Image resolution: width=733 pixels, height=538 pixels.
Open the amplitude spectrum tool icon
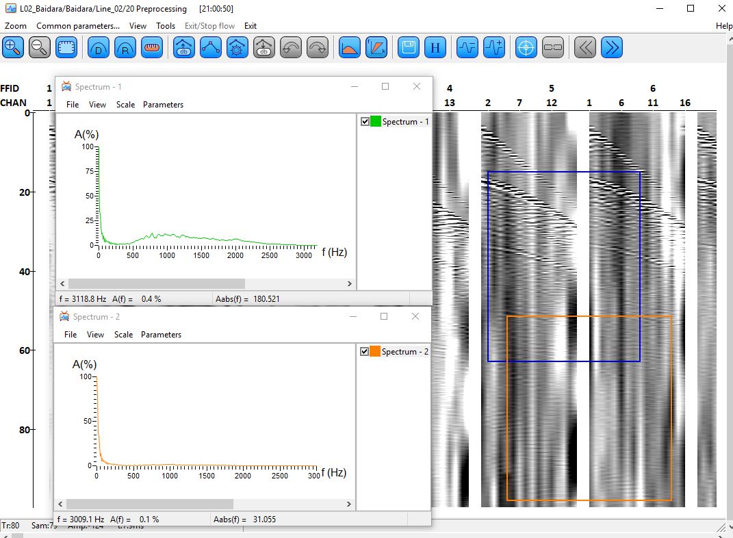point(350,47)
